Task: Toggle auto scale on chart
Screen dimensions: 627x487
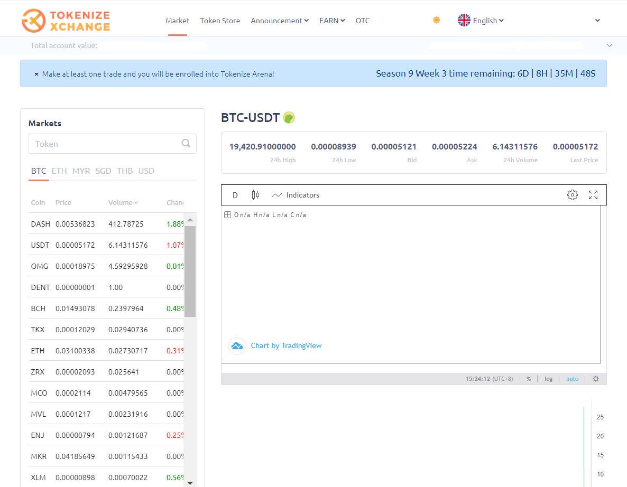Action: [x=572, y=379]
